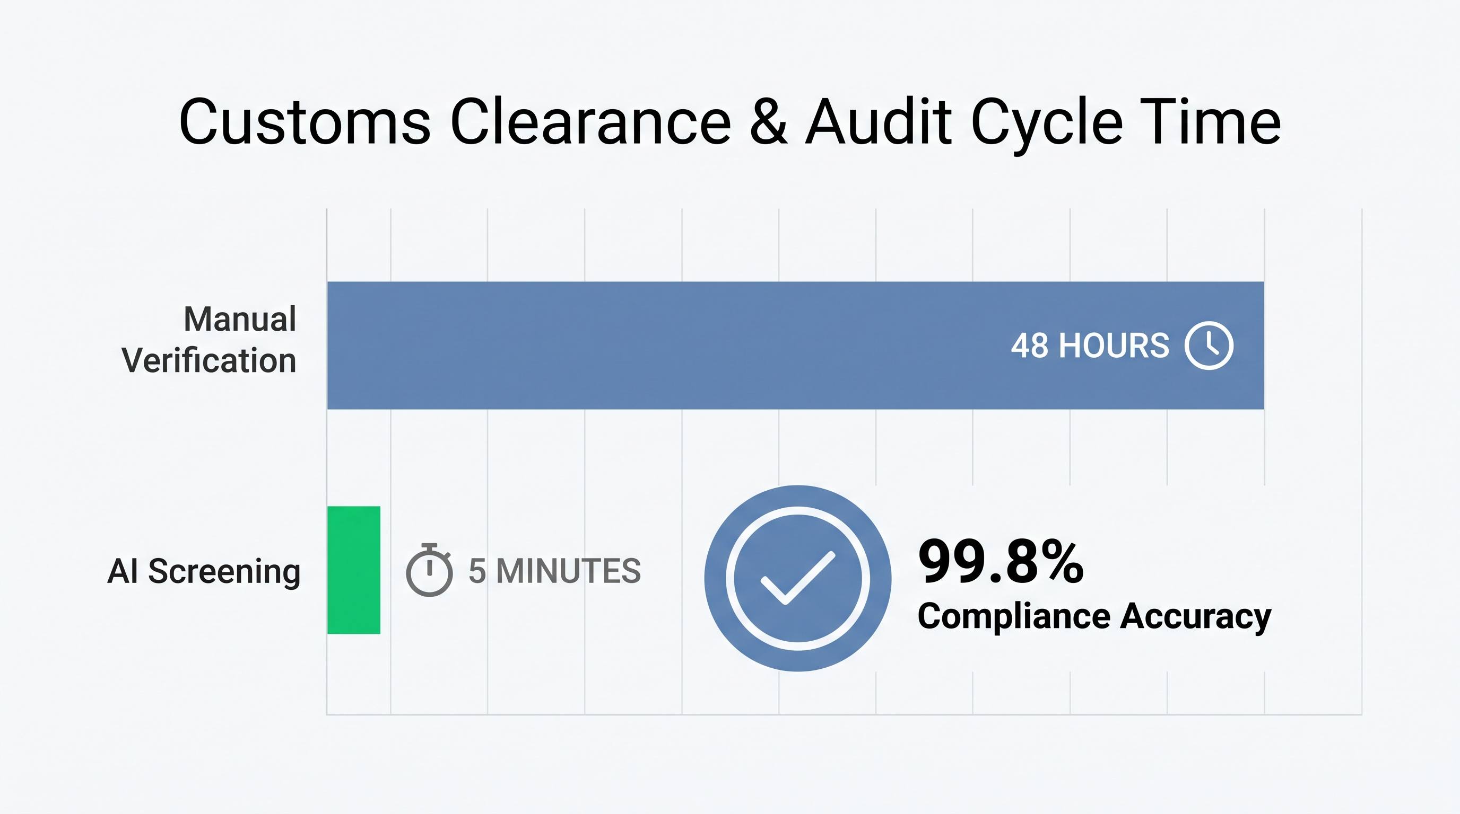
Task: Select the green AI Screening bar
Action: coord(354,570)
